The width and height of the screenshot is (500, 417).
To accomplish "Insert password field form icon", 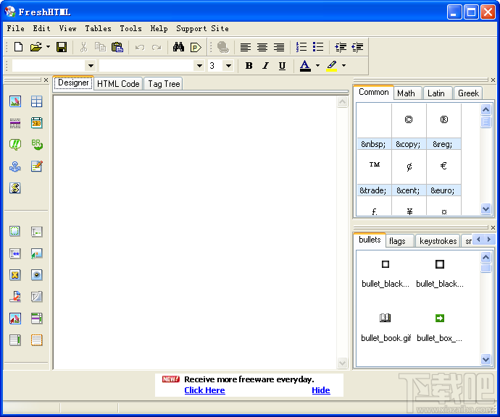I will (15, 253).
